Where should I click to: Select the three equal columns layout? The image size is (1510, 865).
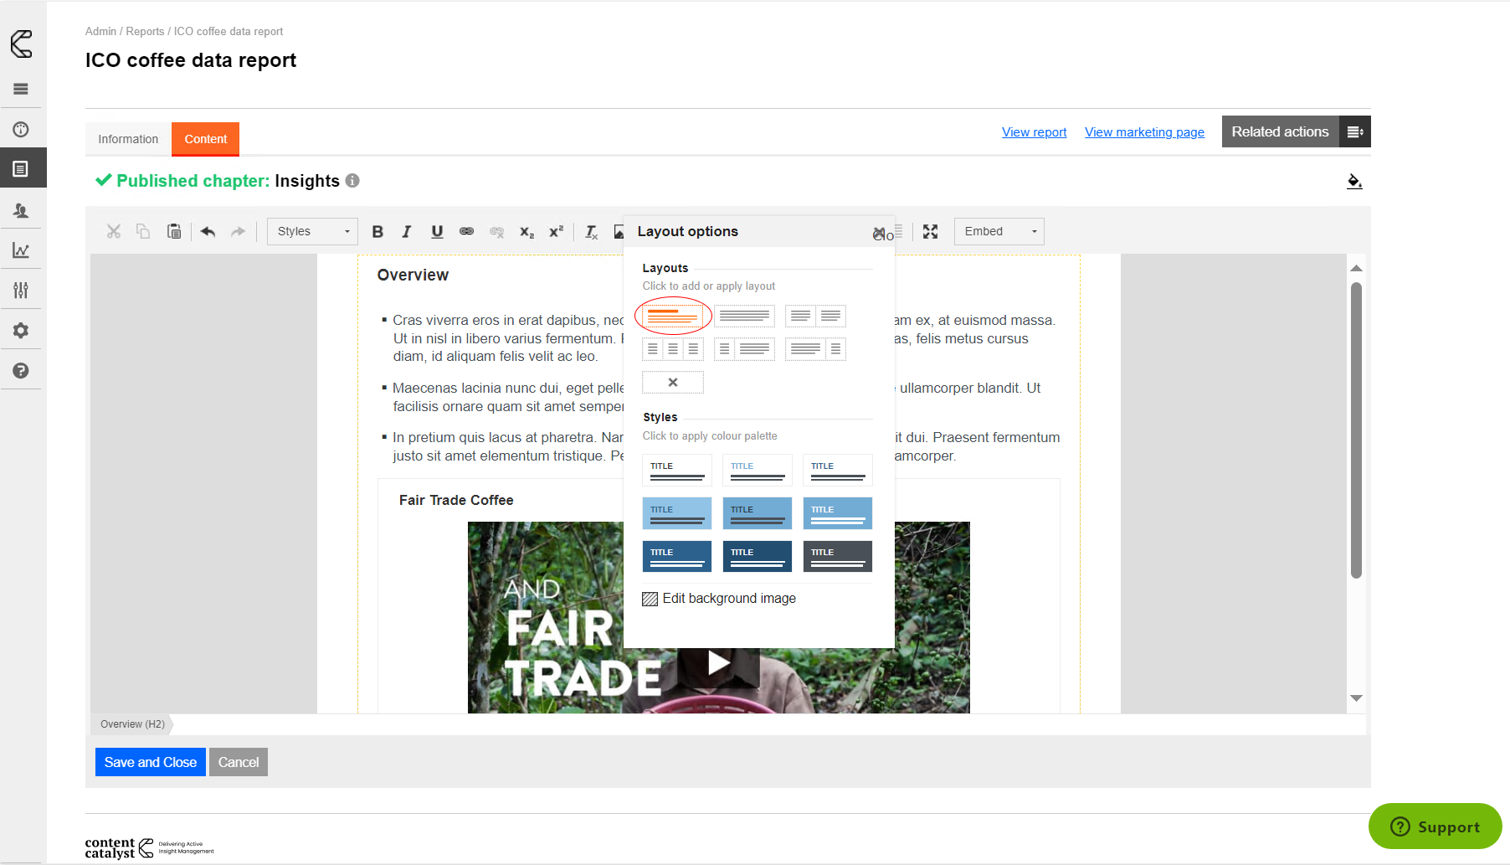[x=673, y=349]
